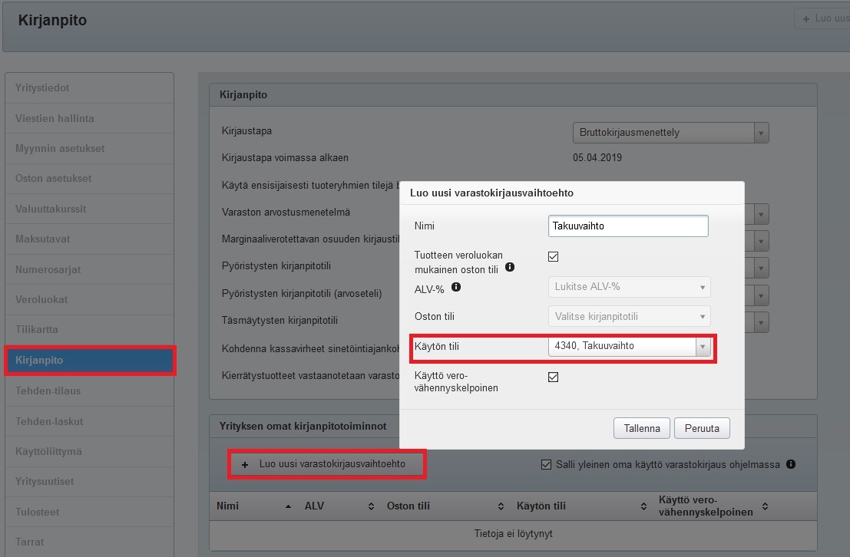The image size is (850, 557).
Task: Sort table by Nimi column
Action: pyautogui.click(x=288, y=506)
